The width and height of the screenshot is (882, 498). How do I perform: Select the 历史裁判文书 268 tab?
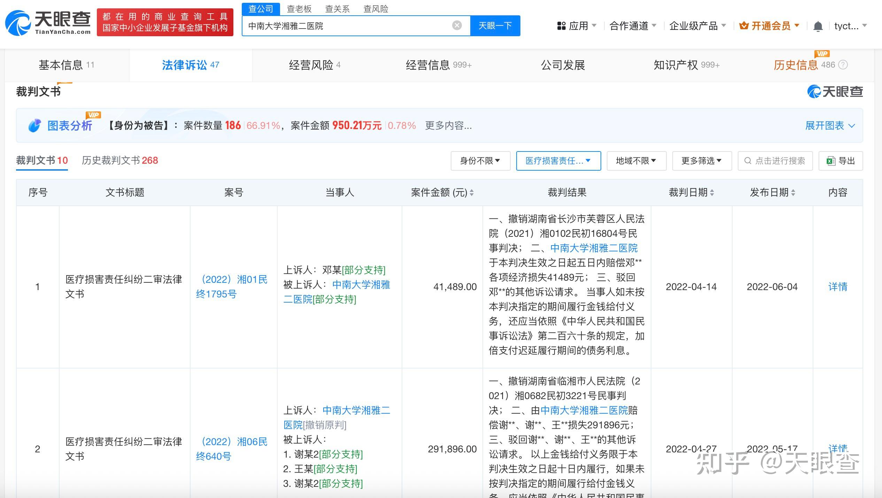point(120,160)
